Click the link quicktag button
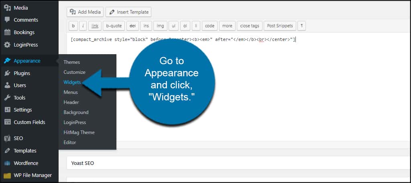Screen dimensions: 411x183 coord(95,26)
